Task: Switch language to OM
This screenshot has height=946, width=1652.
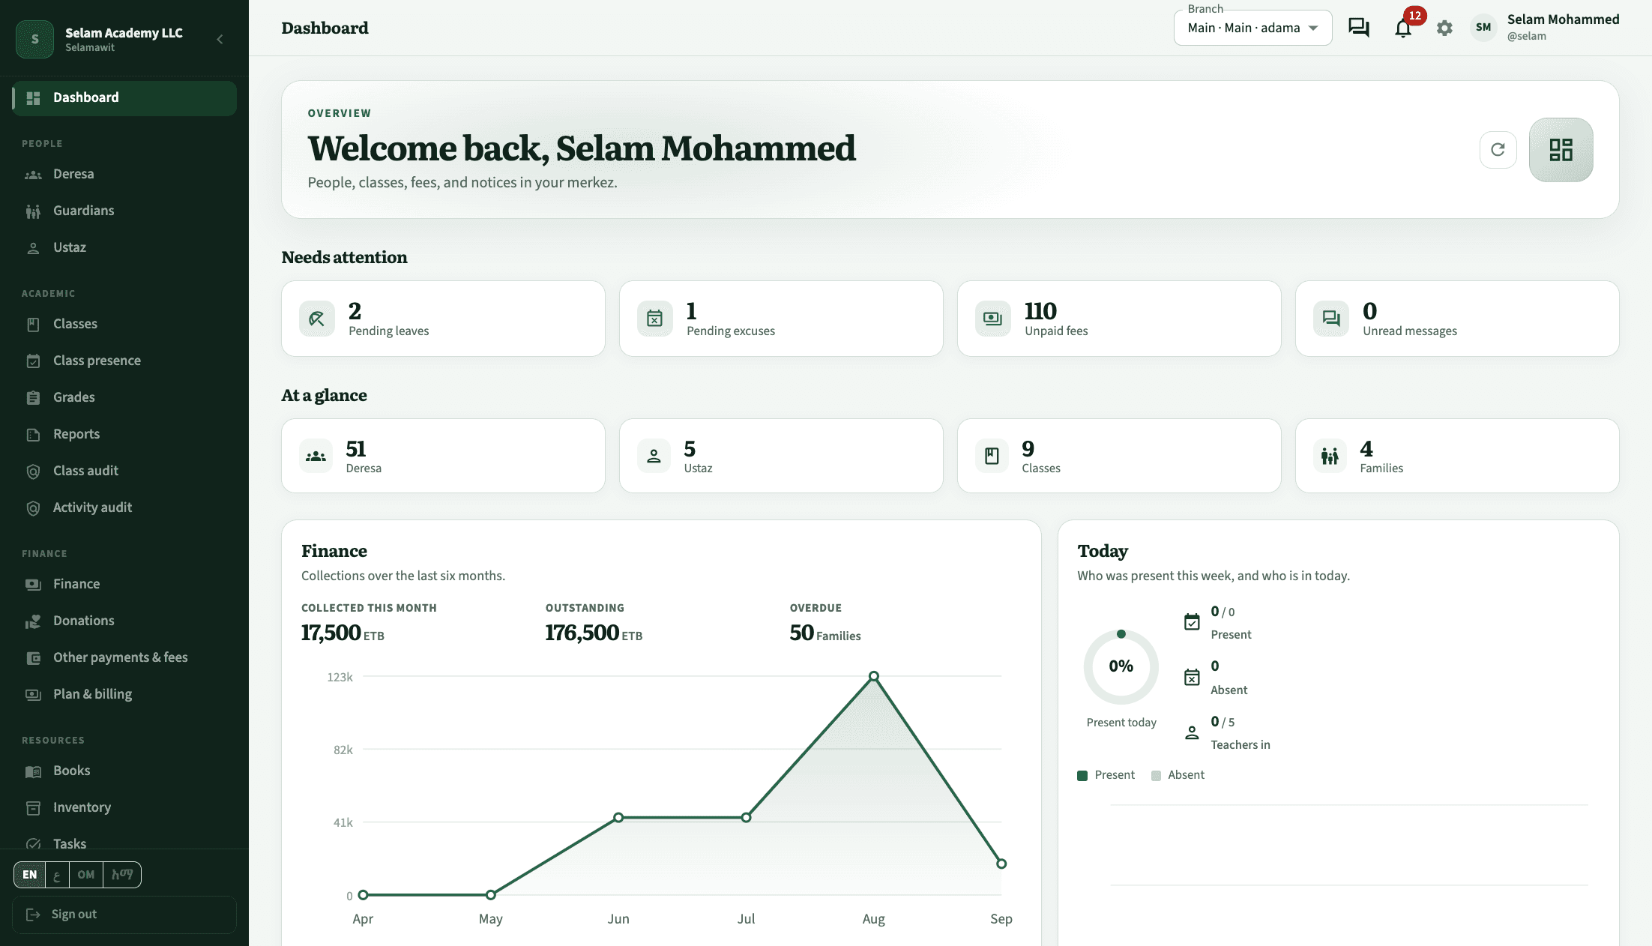Action: point(86,875)
